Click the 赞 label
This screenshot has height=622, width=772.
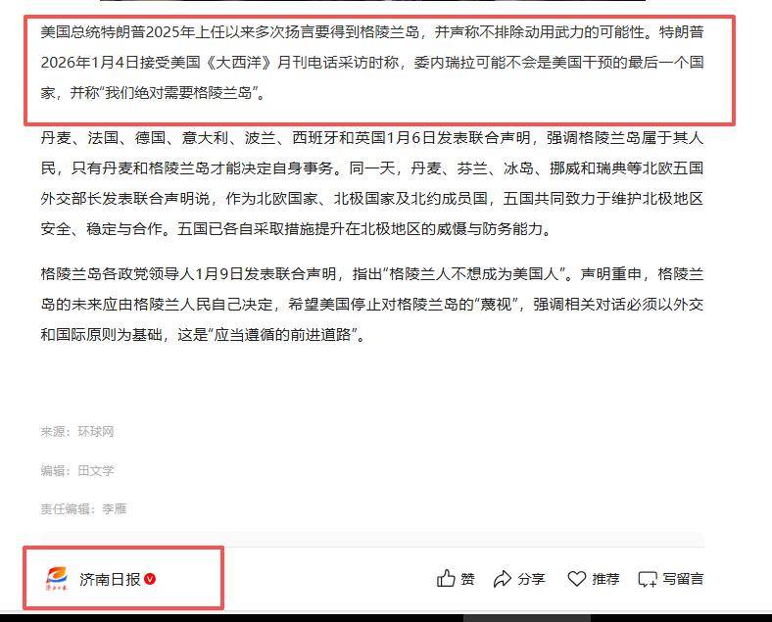[x=467, y=579]
